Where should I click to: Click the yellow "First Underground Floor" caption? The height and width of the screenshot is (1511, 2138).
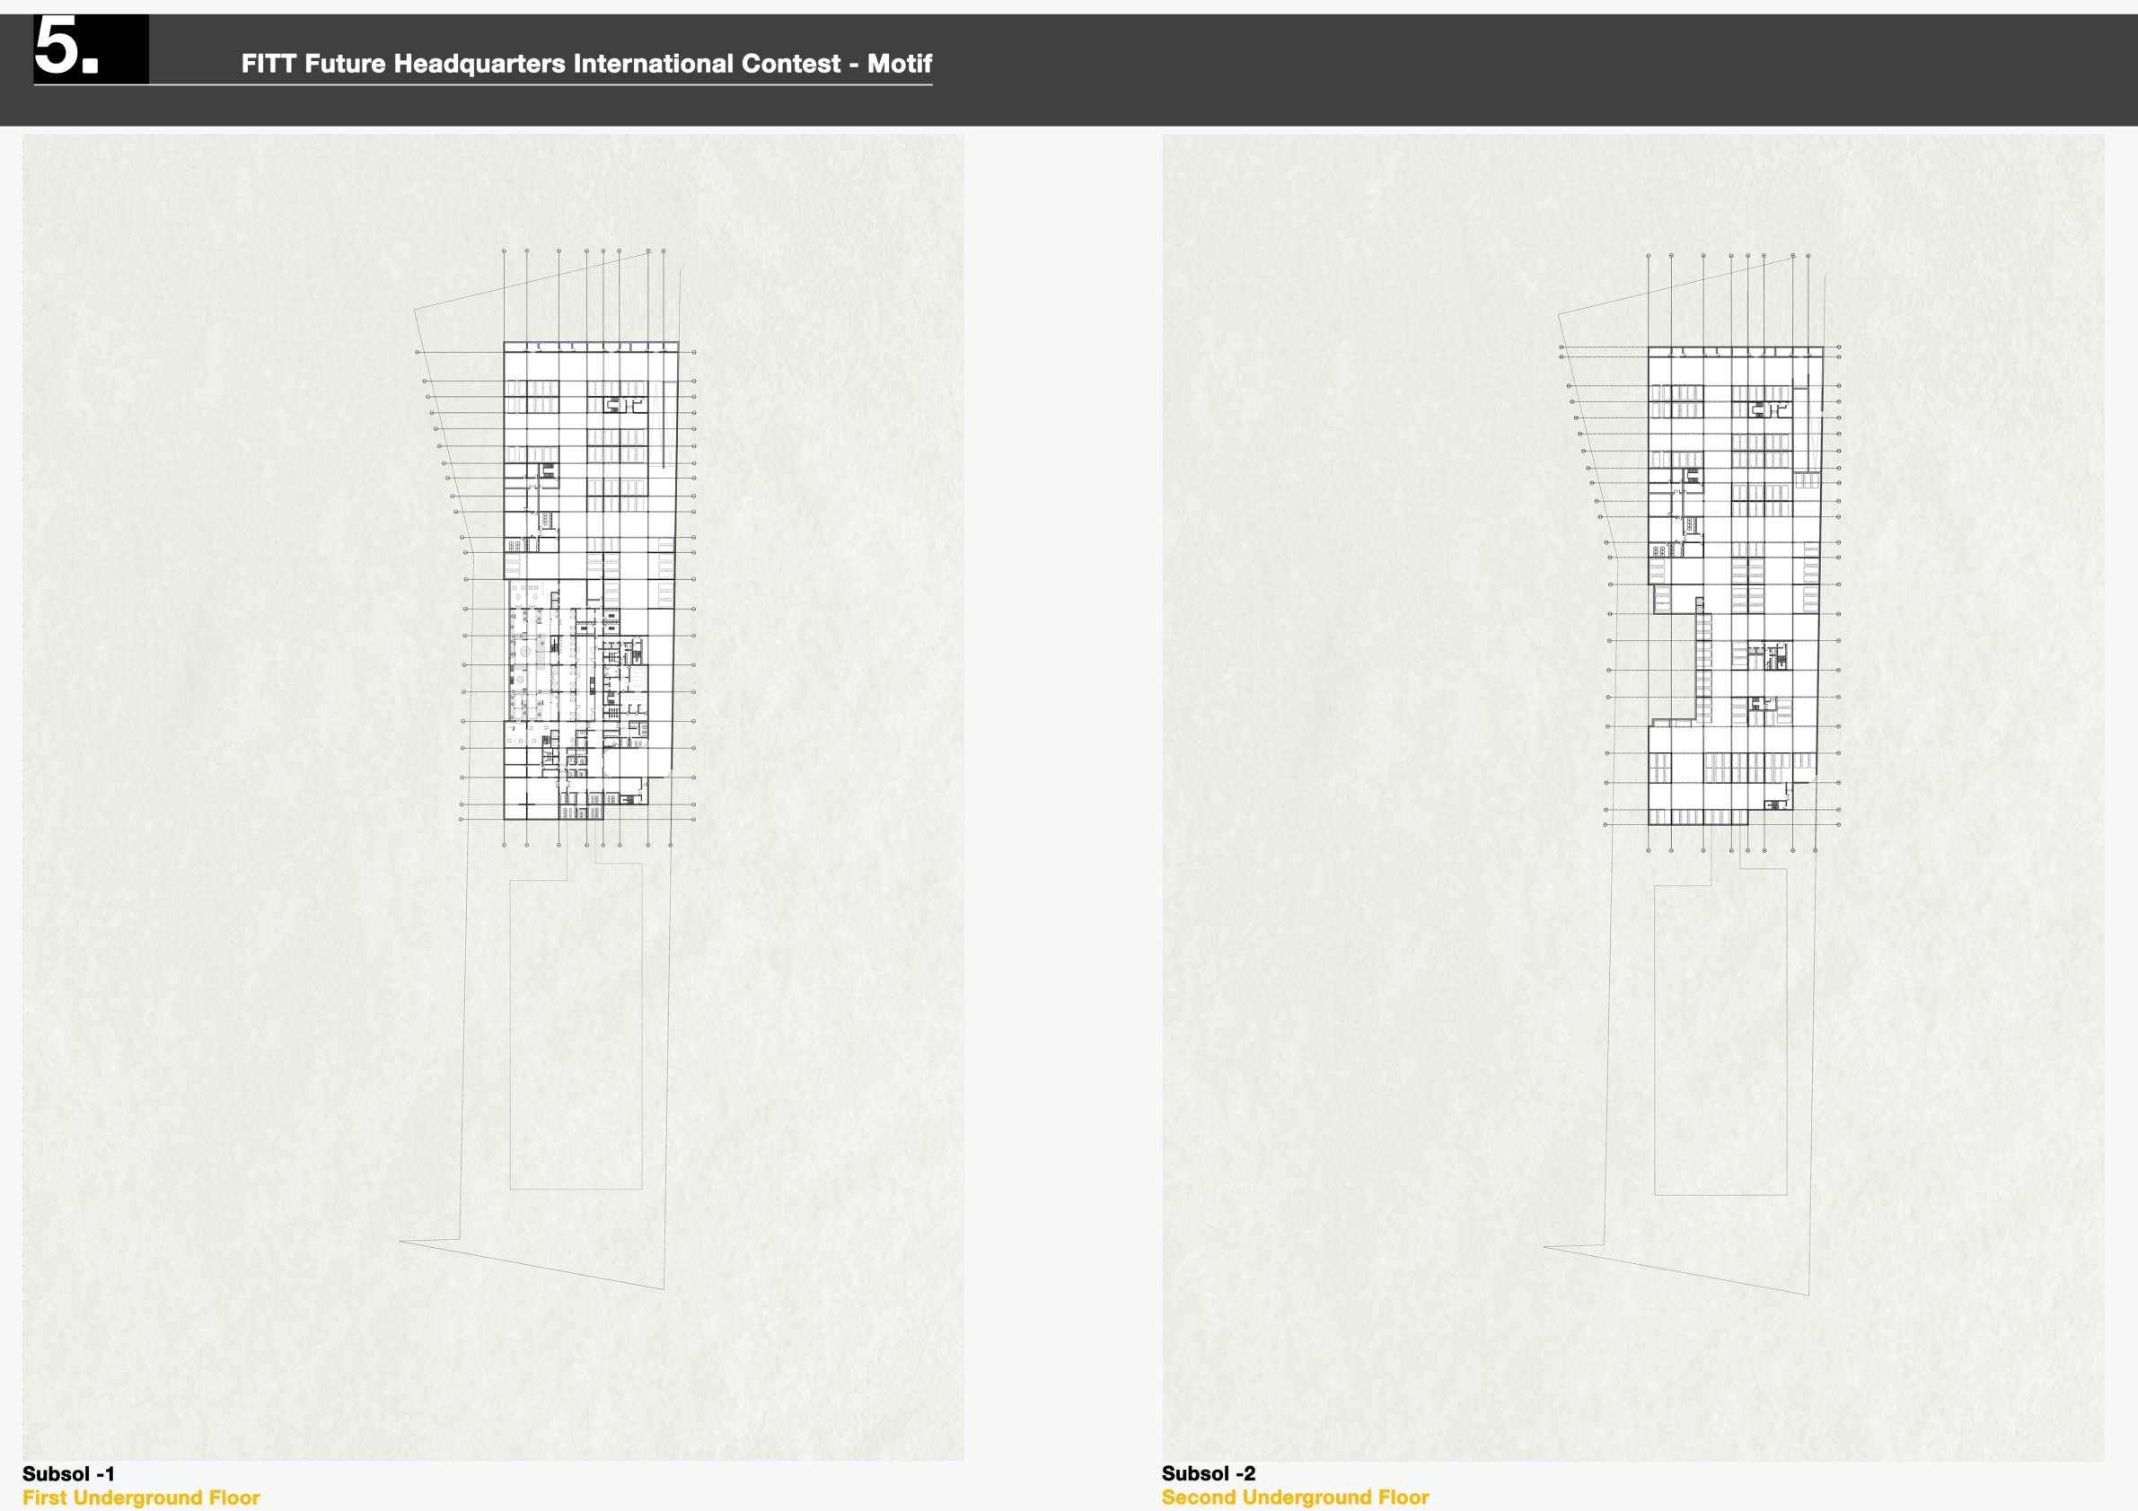click(x=141, y=1498)
